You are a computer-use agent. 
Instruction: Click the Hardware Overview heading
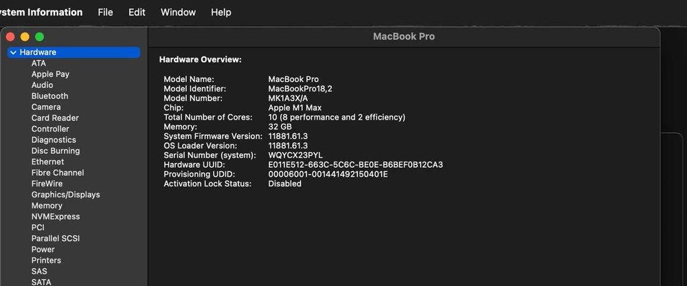point(200,60)
